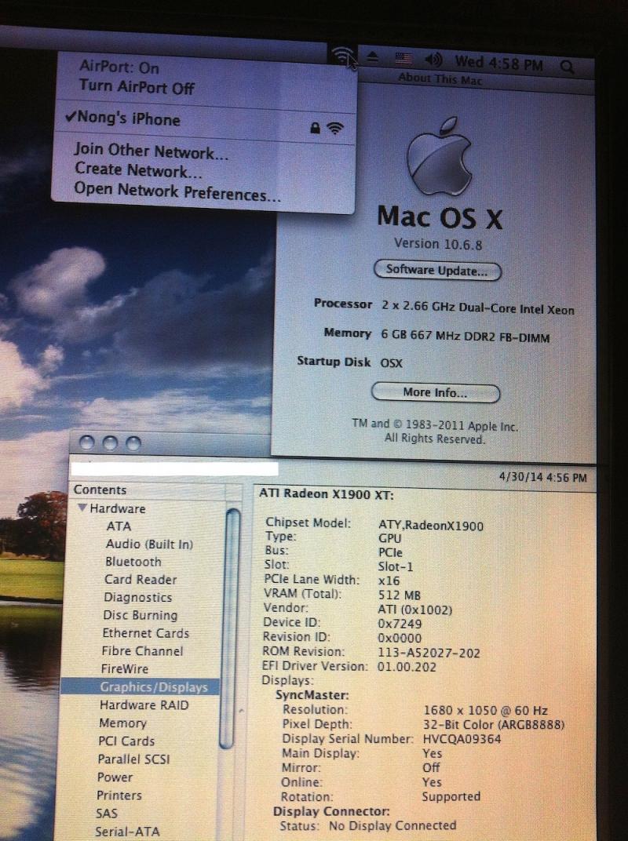Click the volume speaker icon
This screenshot has width=628, height=841.
433,60
